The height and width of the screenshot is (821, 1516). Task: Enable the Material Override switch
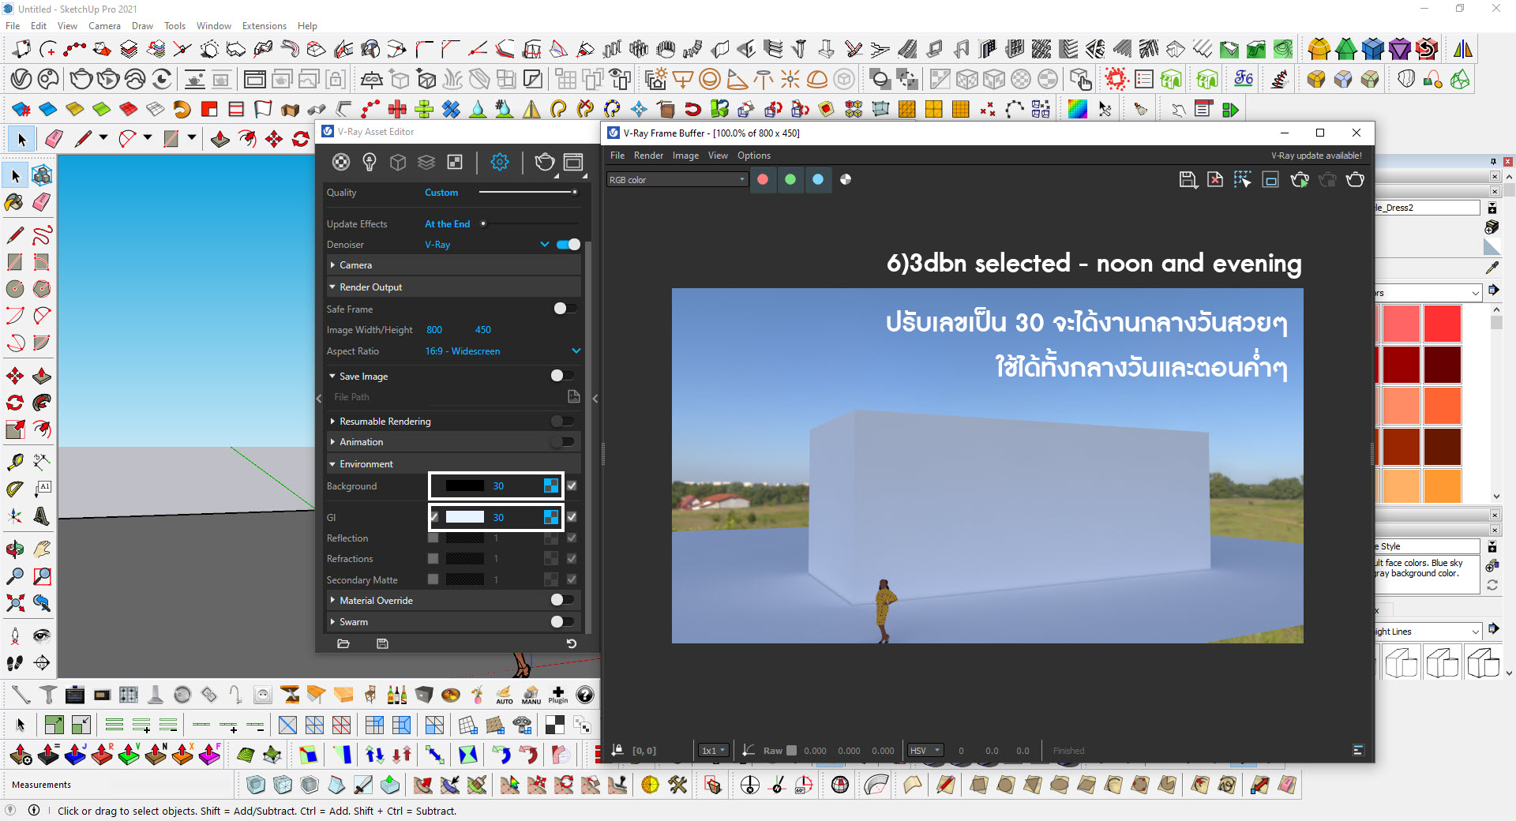pos(561,600)
